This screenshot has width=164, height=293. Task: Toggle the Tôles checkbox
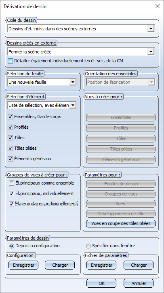pos(10,138)
